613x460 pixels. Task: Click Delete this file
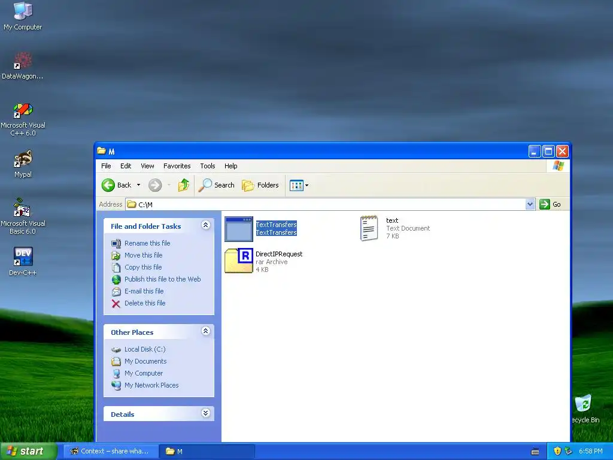coord(145,303)
